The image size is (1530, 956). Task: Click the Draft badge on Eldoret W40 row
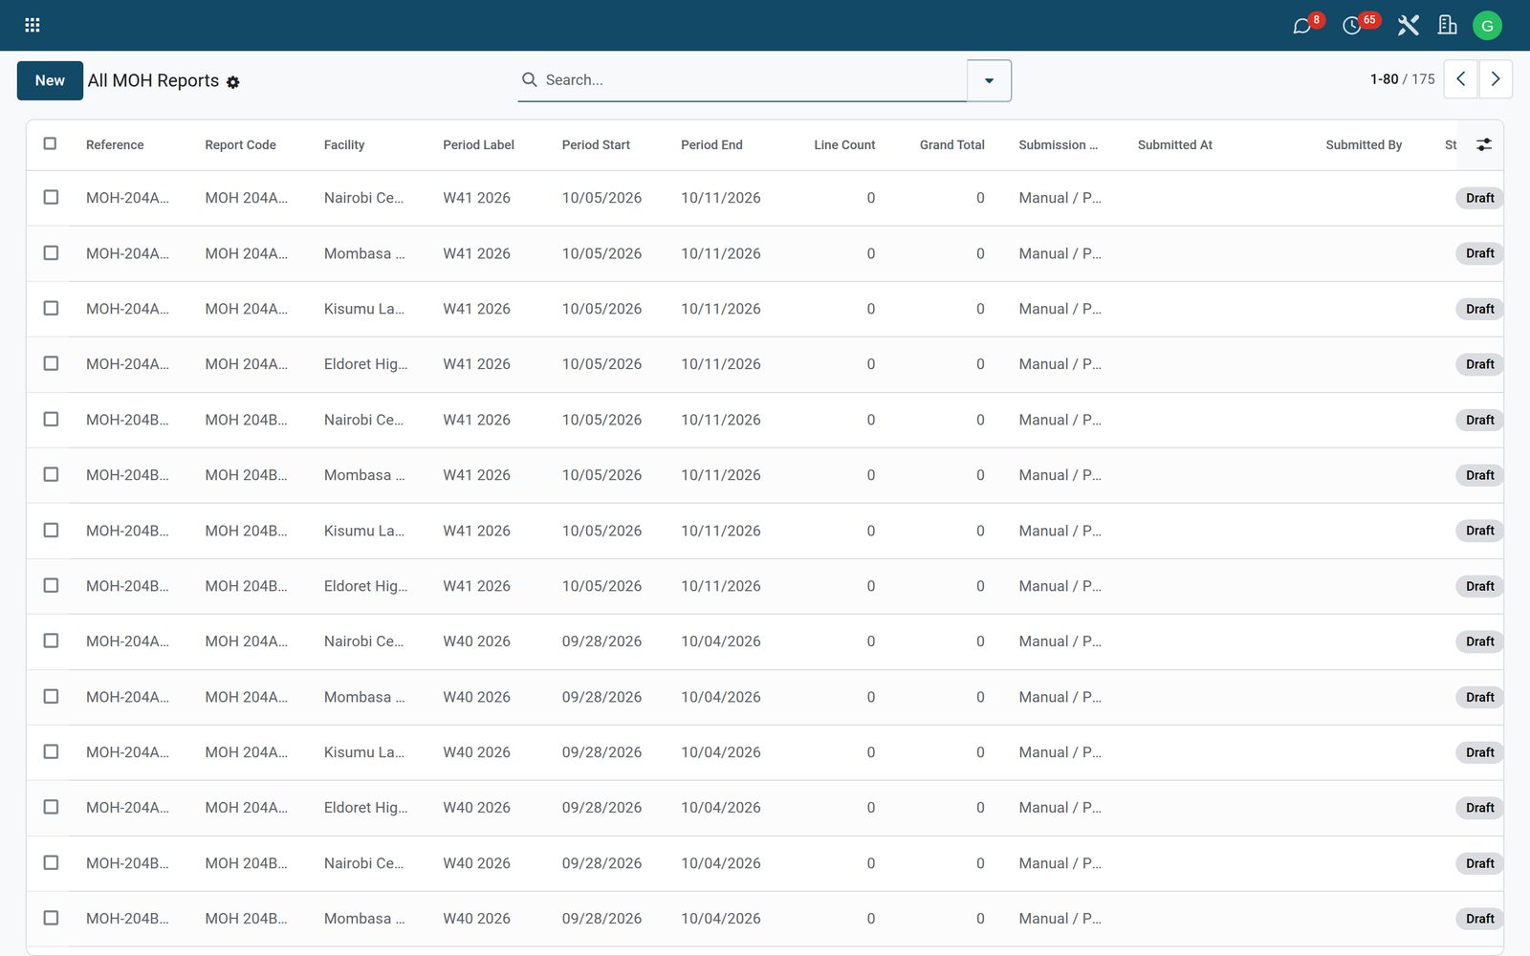[x=1479, y=808]
